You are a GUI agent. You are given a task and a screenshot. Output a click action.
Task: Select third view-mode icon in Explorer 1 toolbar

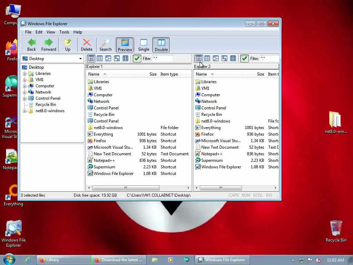coord(108,59)
